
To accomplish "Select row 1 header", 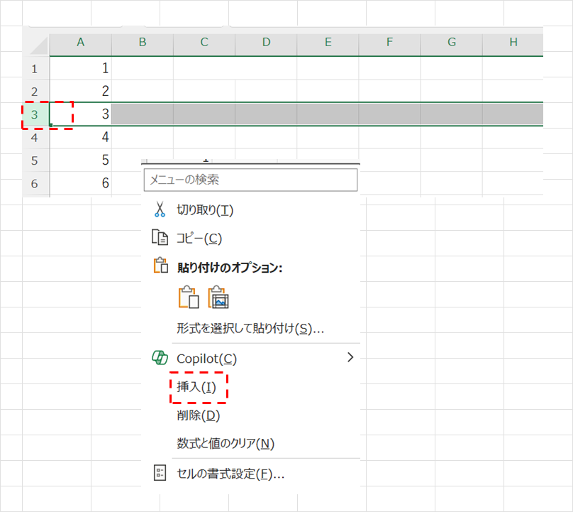I will click(35, 68).
